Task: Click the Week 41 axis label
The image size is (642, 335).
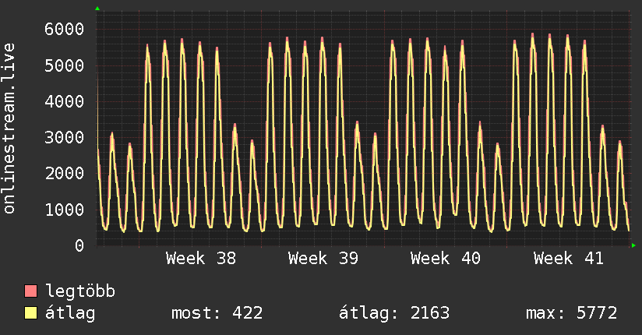Action: [x=569, y=259]
